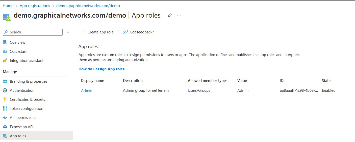Open How do I assign App roles link
This screenshot has width=355, height=142.
[102, 69]
